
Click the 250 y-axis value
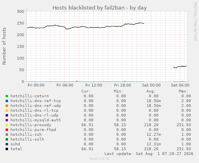[x=20, y=23]
